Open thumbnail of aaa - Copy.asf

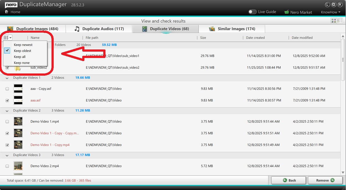pos(18,89)
